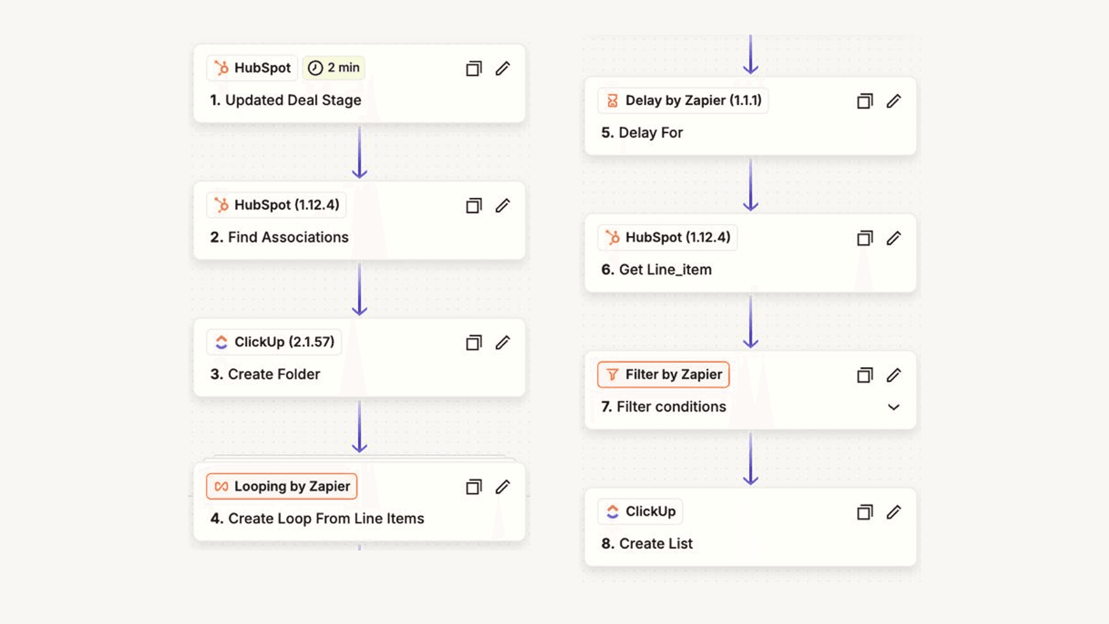
Task: Edit the Create Loop From Line Items step
Action: pyautogui.click(x=503, y=487)
